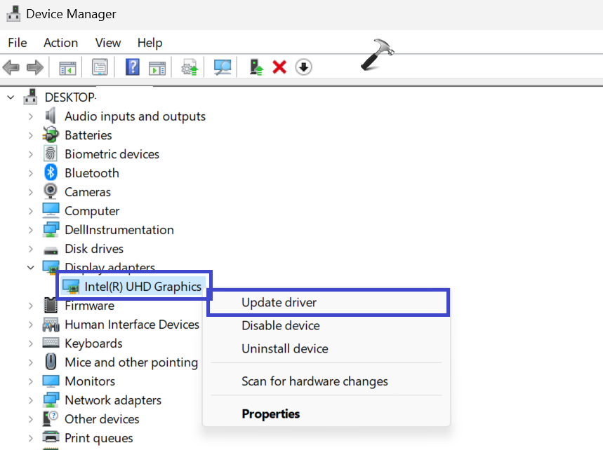The width and height of the screenshot is (603, 450).
Task: Click the Back arrow toolbar icon
Action: click(11, 67)
